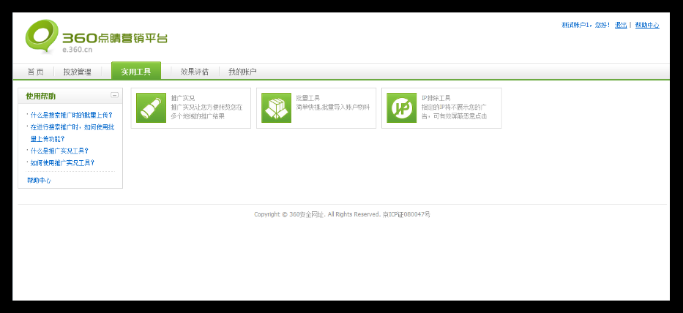Click the 什么是推广实况工具 help link
683x313 pixels.
(59, 151)
